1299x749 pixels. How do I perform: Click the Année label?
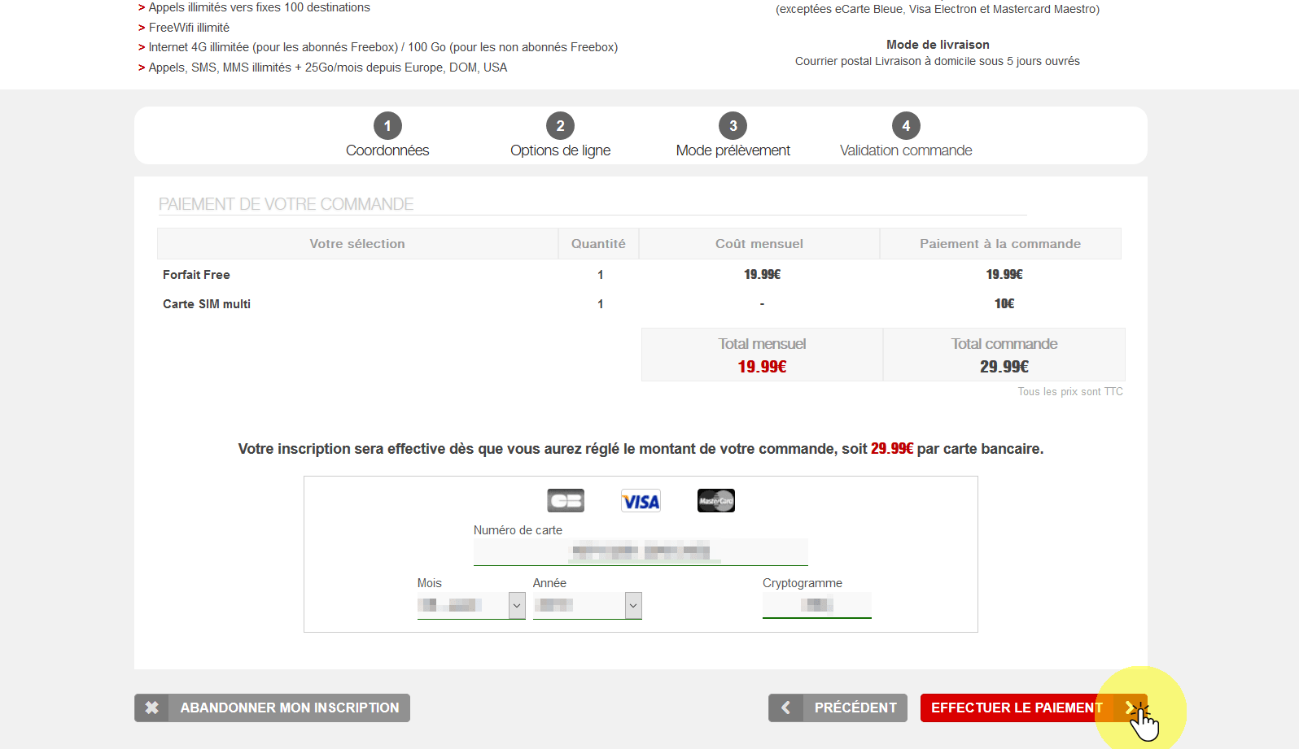click(x=549, y=583)
